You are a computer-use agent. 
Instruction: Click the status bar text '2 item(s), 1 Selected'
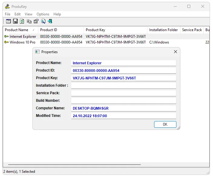point(19,172)
